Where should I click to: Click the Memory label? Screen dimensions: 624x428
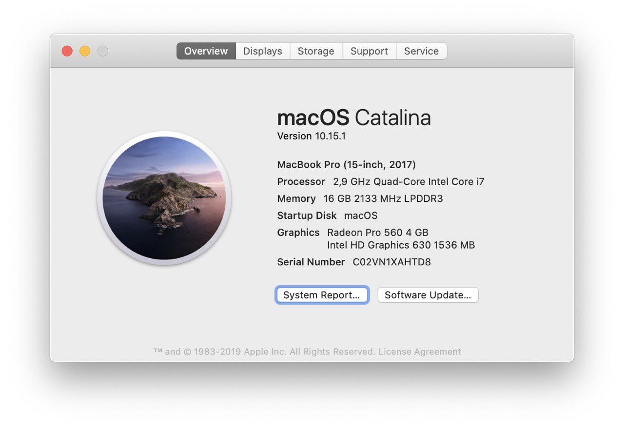coord(296,198)
